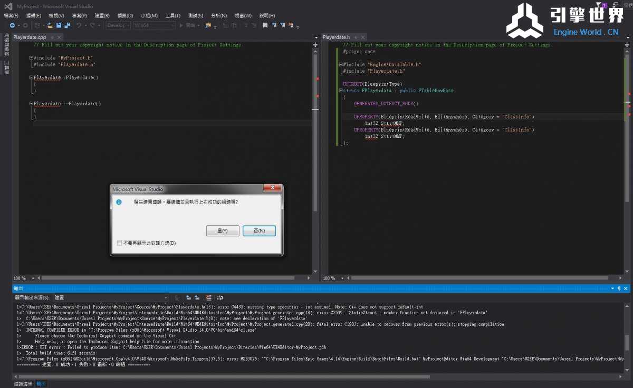Click the C4430 missing type specifier error line
The width and height of the screenshot is (633, 388).
(x=220, y=307)
